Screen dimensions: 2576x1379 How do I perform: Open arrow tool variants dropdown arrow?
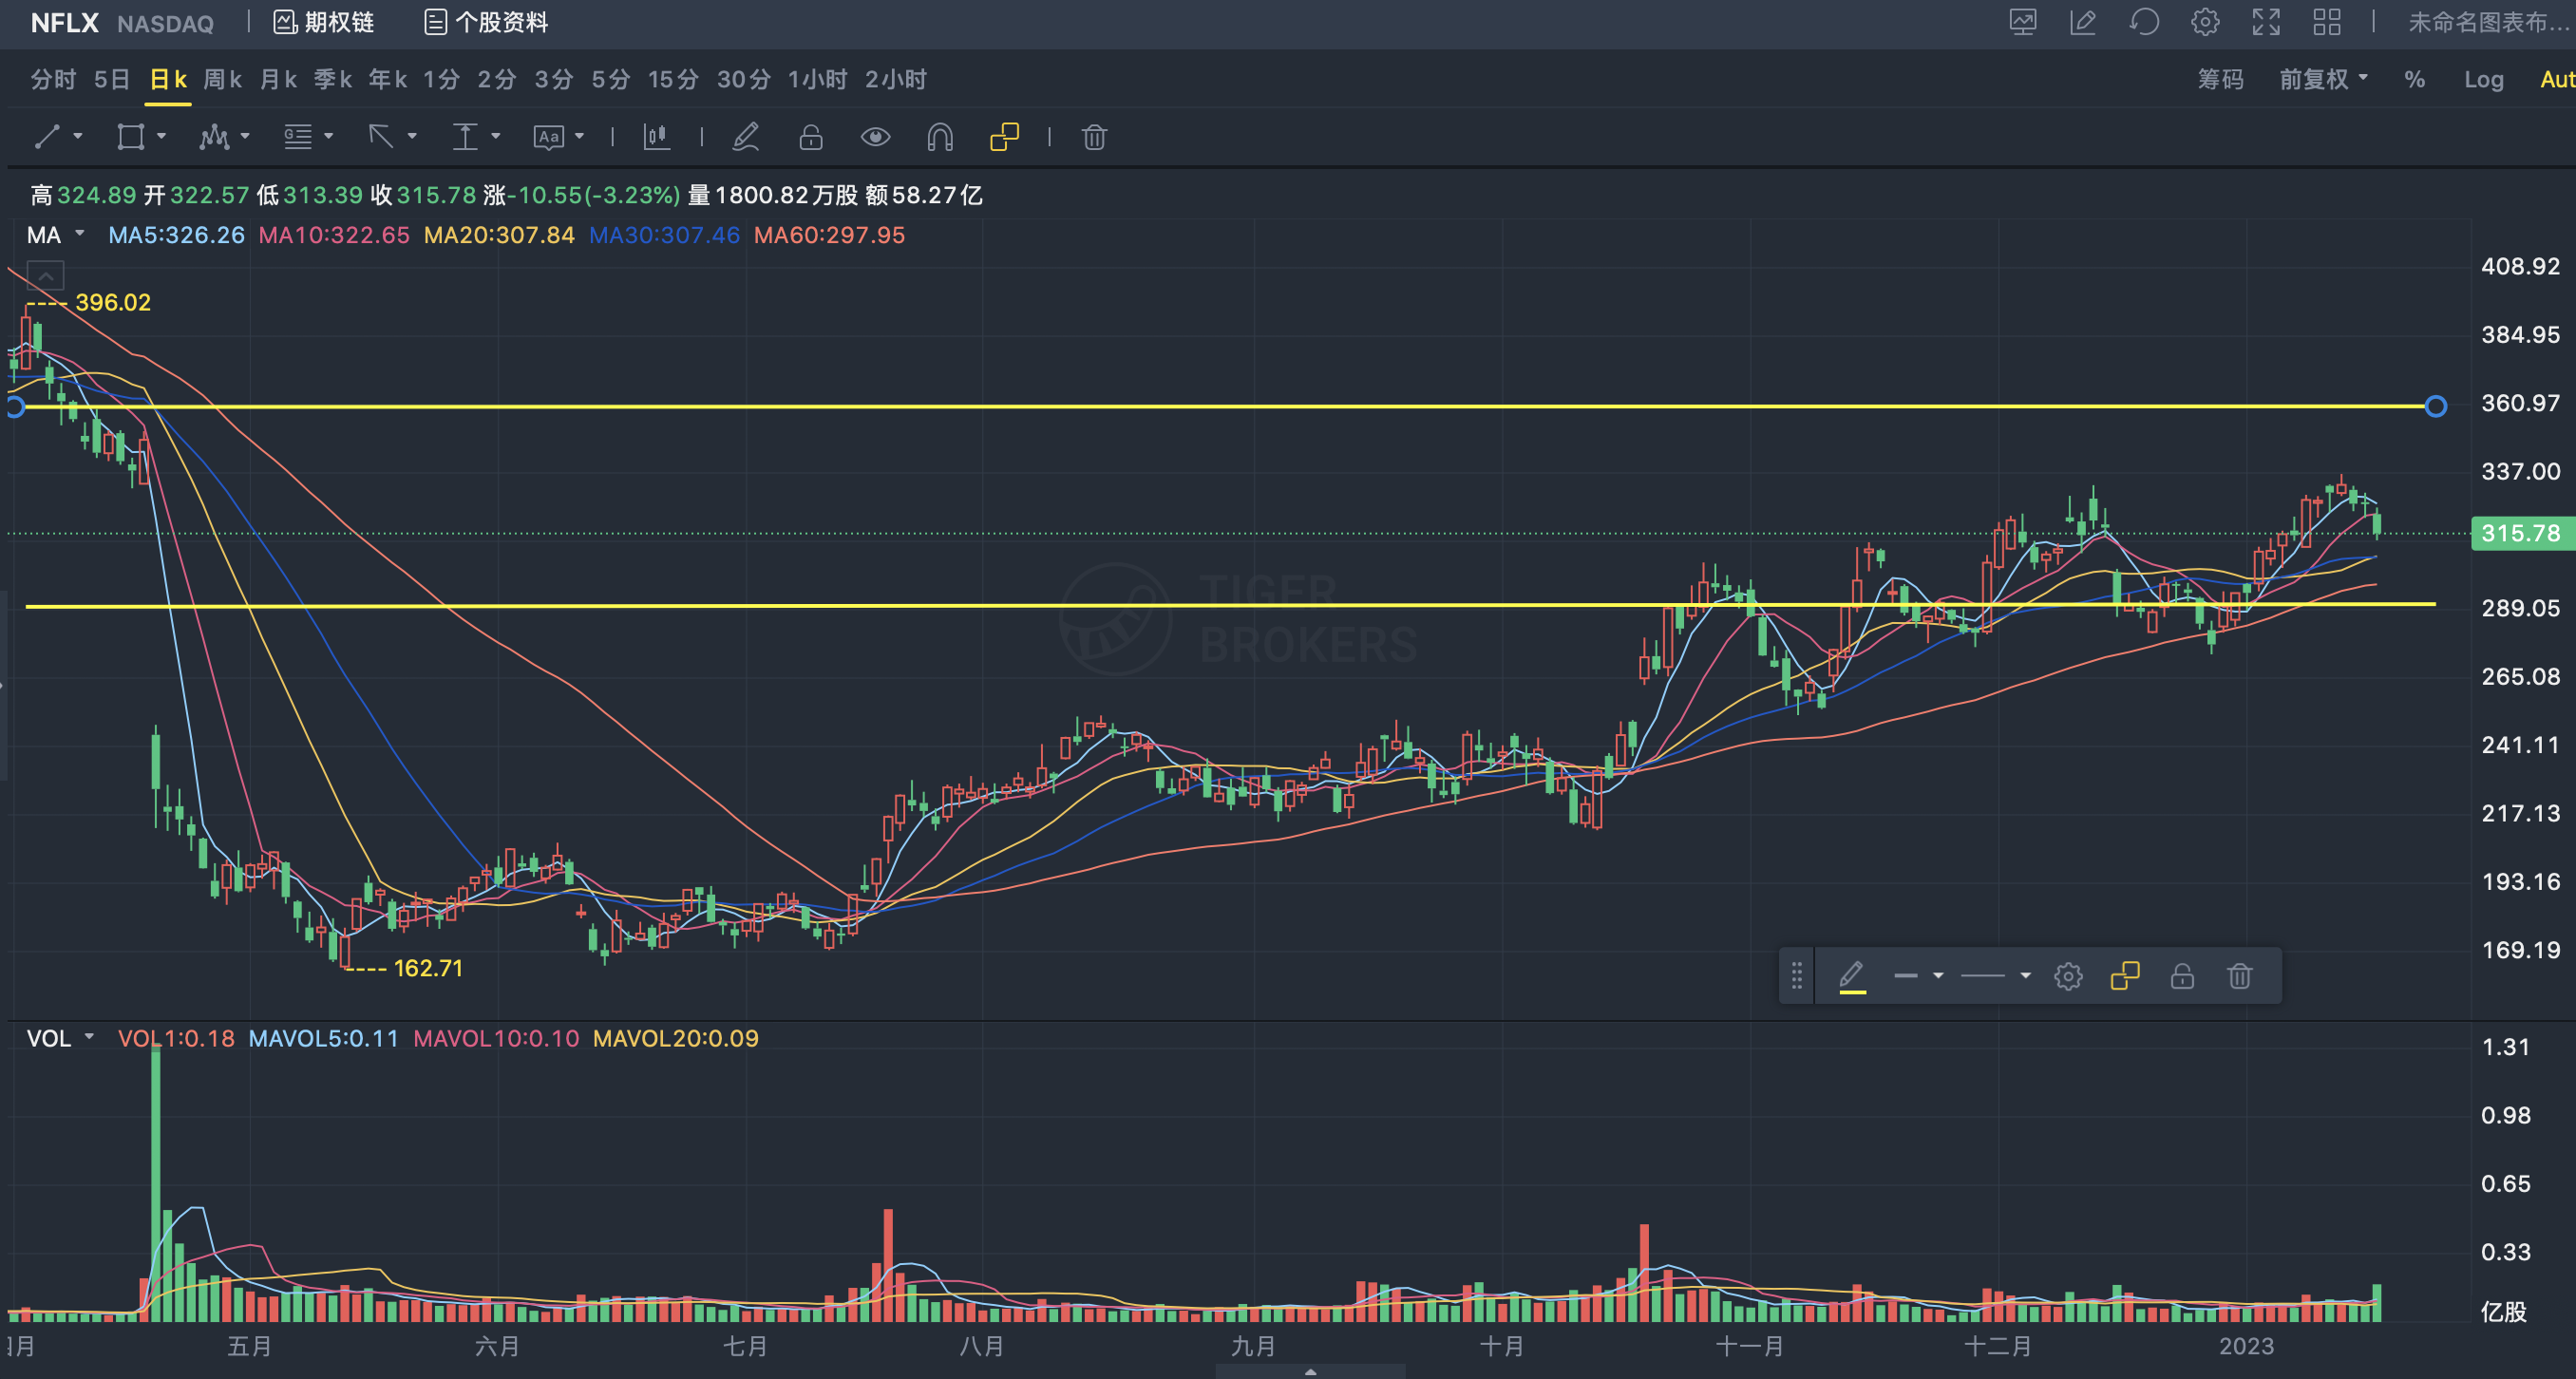pyautogui.click(x=412, y=137)
